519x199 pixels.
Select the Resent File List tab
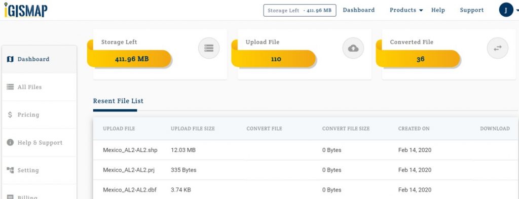118,101
